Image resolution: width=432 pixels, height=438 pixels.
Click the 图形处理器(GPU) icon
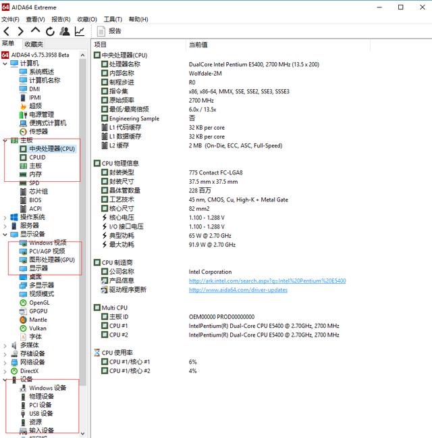coord(24,260)
